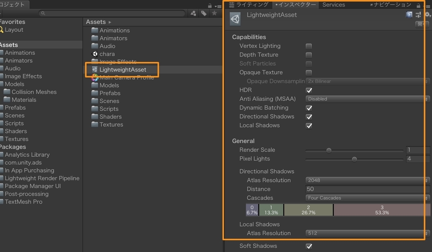This screenshot has width=432, height=252.
Task: Open the Anti Aliasing (MSAA) dropdown
Action: pyautogui.click(x=368, y=99)
